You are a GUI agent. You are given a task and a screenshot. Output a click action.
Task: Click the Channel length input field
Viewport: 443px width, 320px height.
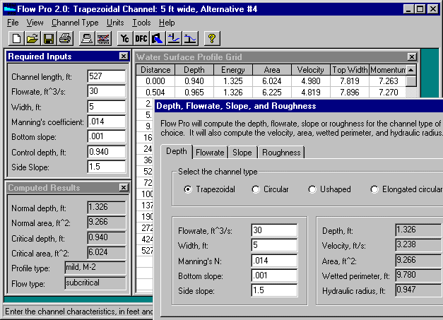click(x=107, y=76)
